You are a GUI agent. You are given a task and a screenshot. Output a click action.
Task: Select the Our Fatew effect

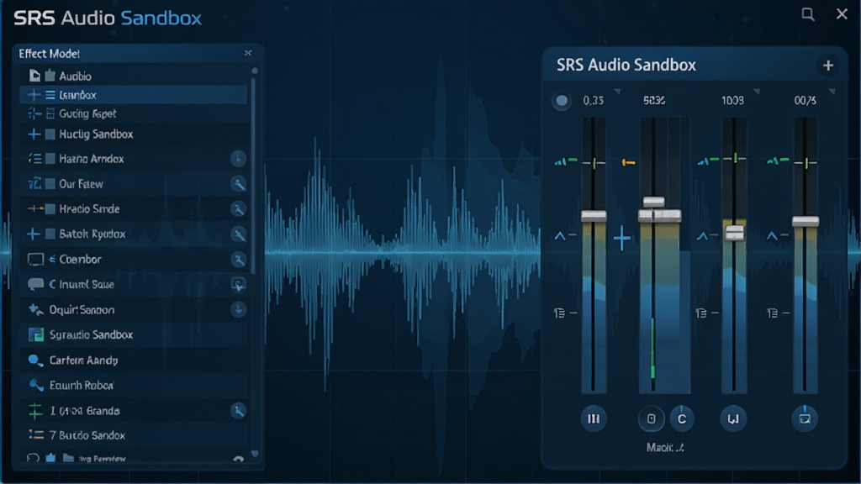[x=134, y=184]
